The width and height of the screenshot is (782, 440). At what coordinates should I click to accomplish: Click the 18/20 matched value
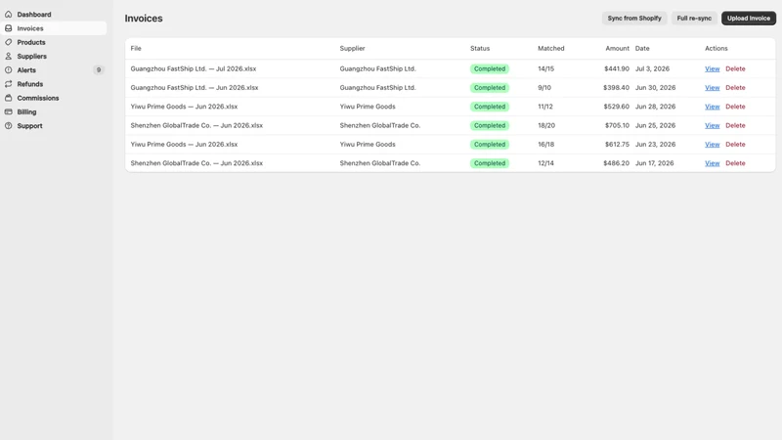(546, 126)
